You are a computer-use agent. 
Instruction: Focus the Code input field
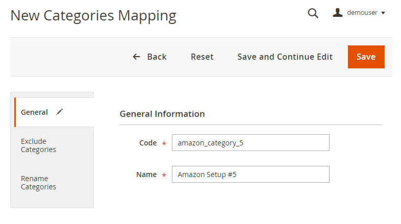click(x=250, y=143)
